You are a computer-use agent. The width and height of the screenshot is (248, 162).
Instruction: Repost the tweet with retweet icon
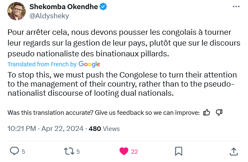69,151
